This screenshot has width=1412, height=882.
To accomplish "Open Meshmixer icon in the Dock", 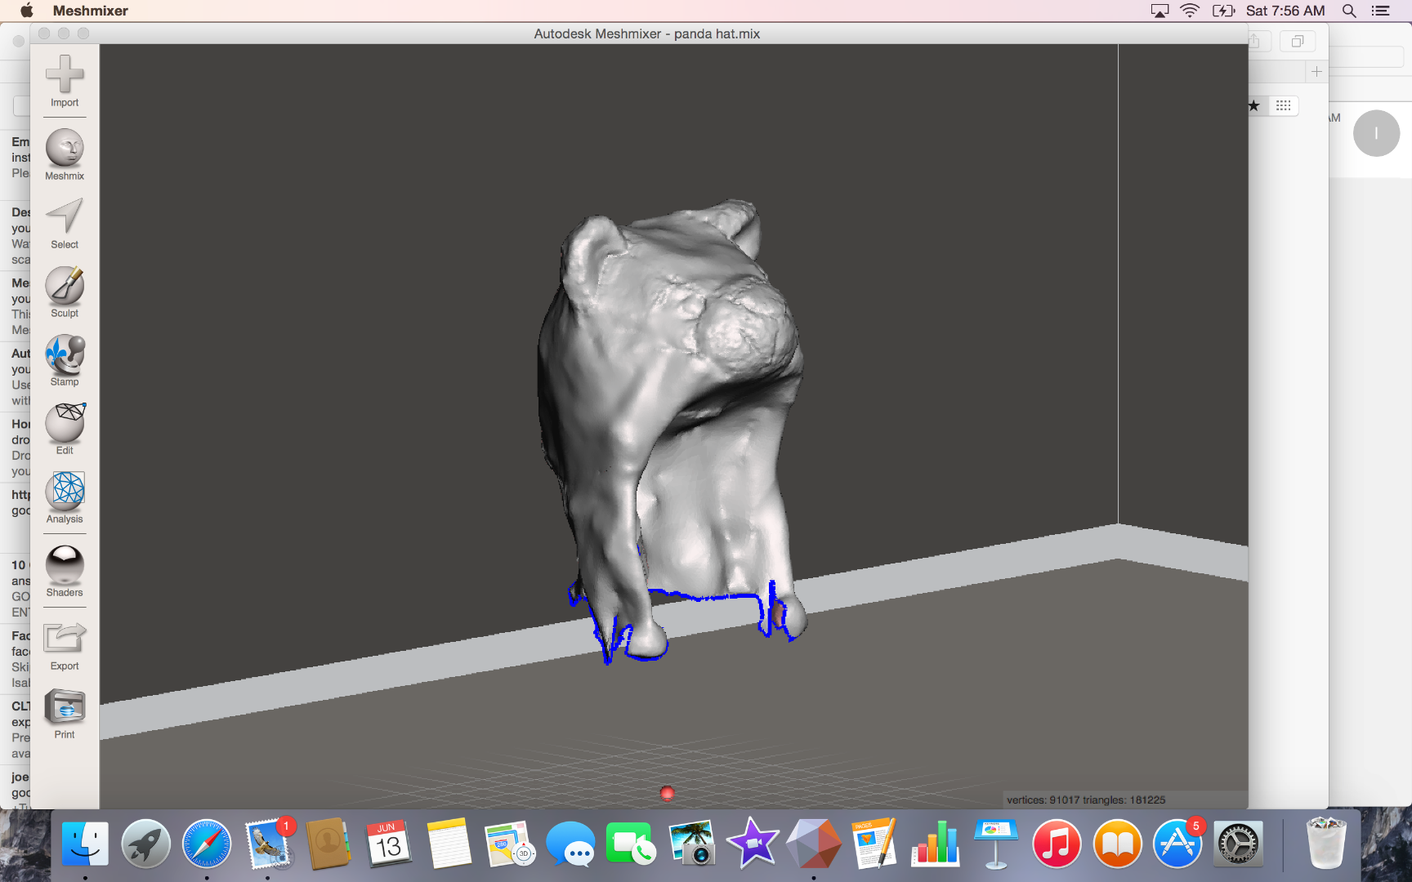I will (x=813, y=844).
